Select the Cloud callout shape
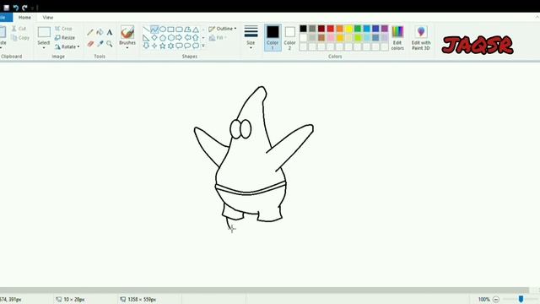 196,46
